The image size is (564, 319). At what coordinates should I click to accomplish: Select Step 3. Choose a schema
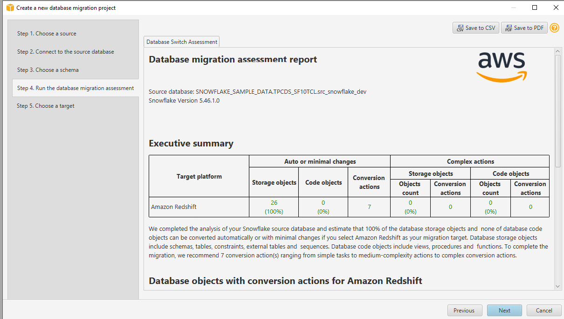48,70
